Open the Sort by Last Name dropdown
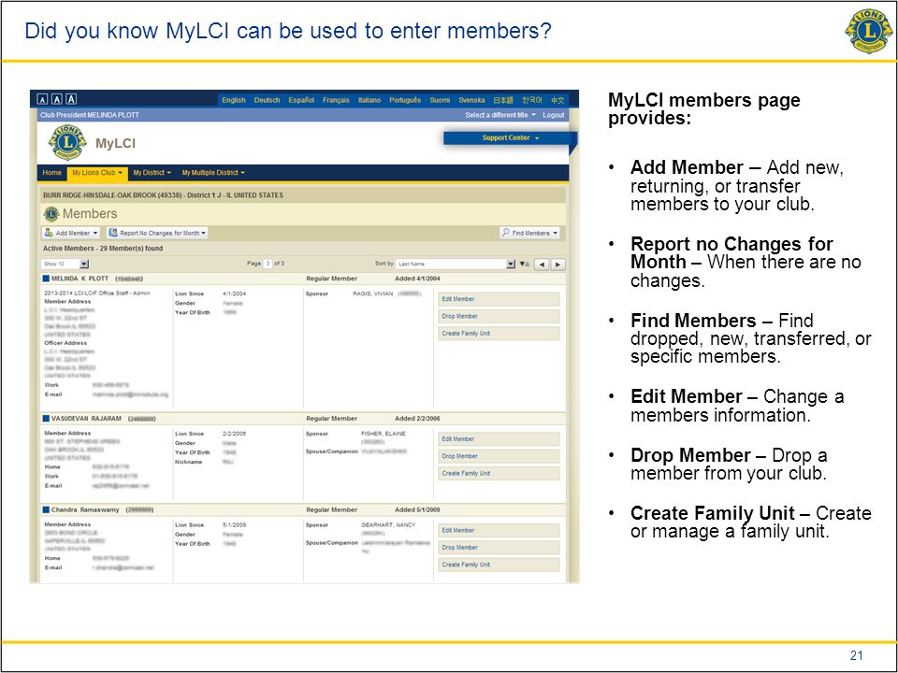The width and height of the screenshot is (898, 673). tap(456, 264)
